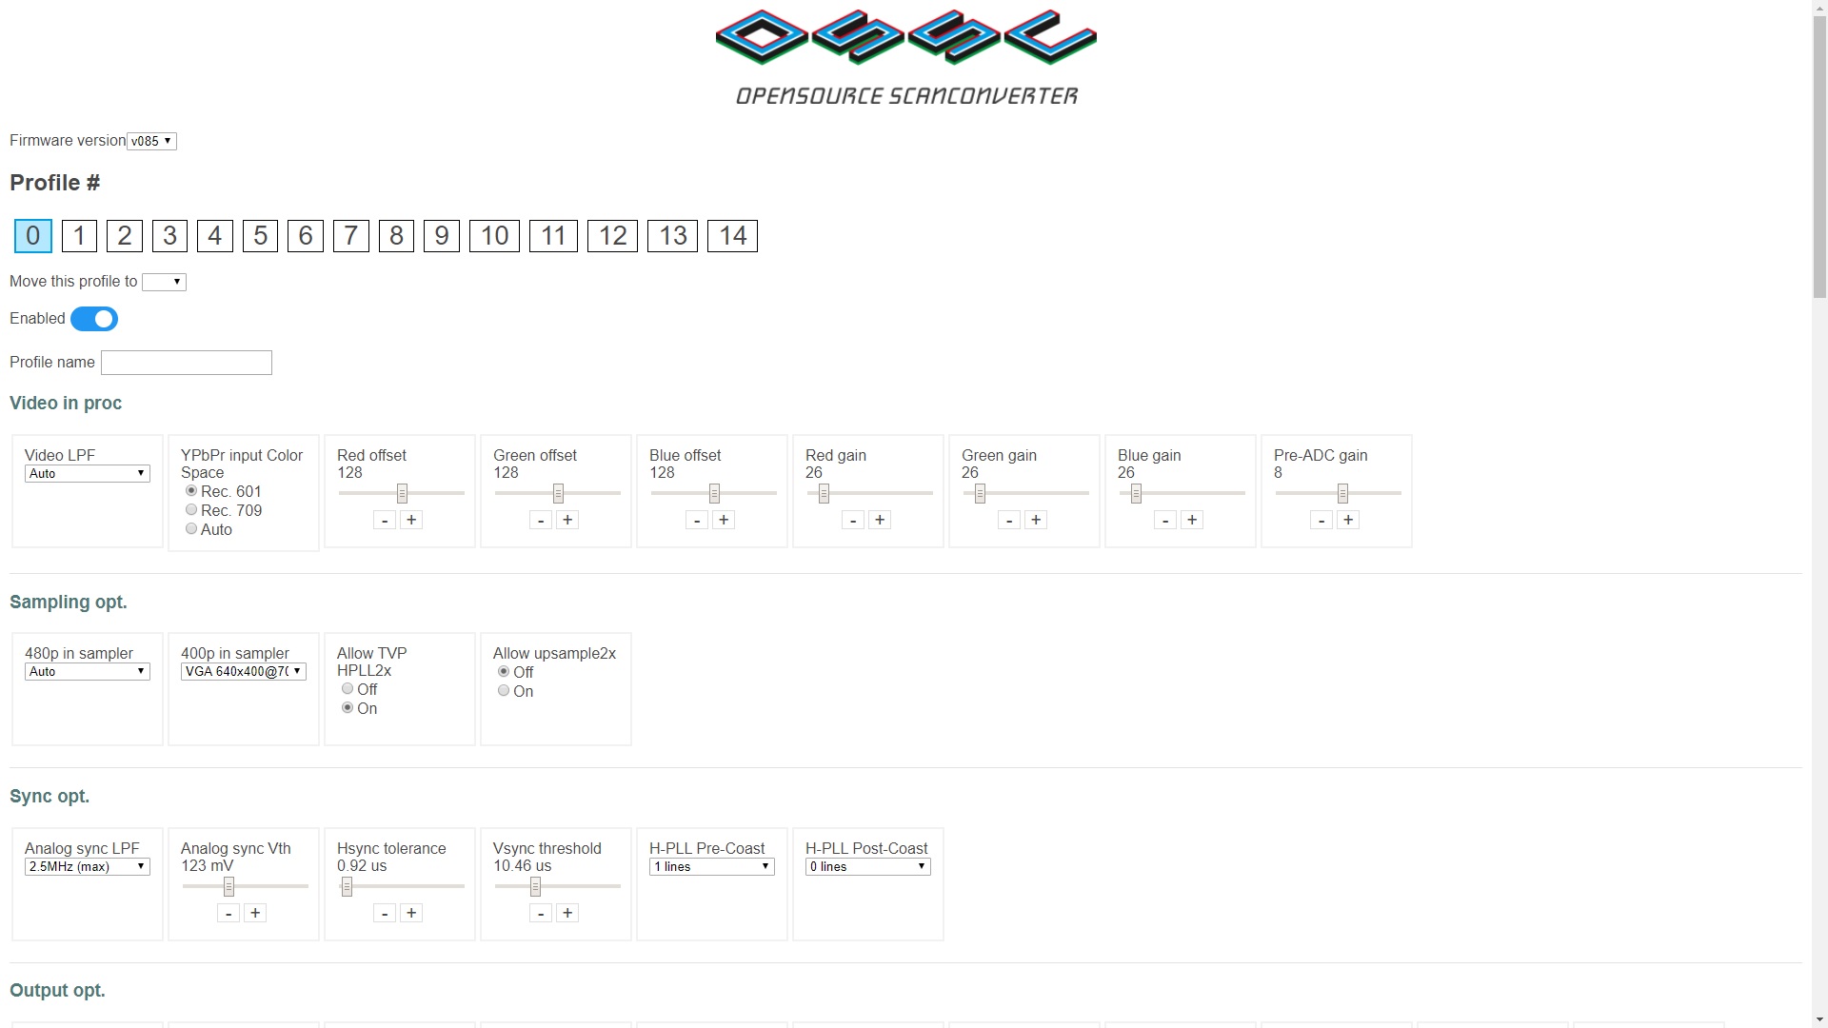Select profile number 10
The height and width of the screenshot is (1028, 1828).
[x=494, y=236]
